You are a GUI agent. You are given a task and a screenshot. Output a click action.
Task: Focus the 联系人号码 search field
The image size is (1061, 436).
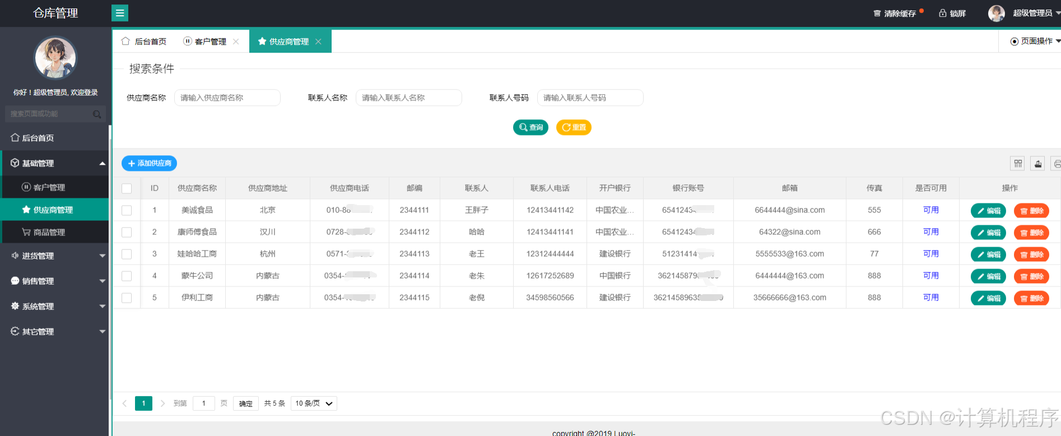pyautogui.click(x=590, y=98)
